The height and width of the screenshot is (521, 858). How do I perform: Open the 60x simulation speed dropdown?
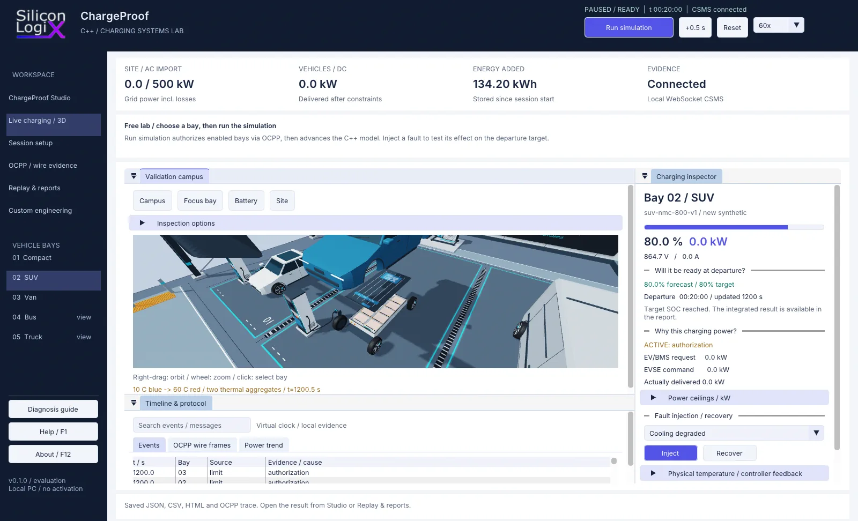coord(779,25)
